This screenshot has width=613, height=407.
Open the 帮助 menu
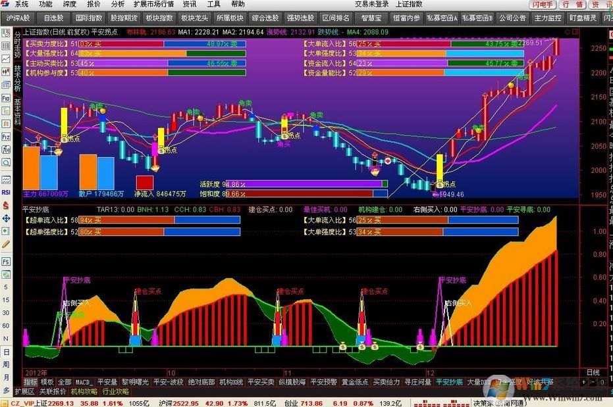[238, 5]
